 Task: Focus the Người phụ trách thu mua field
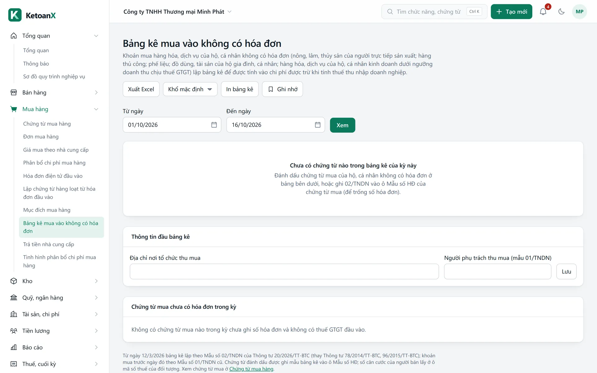tap(497, 272)
